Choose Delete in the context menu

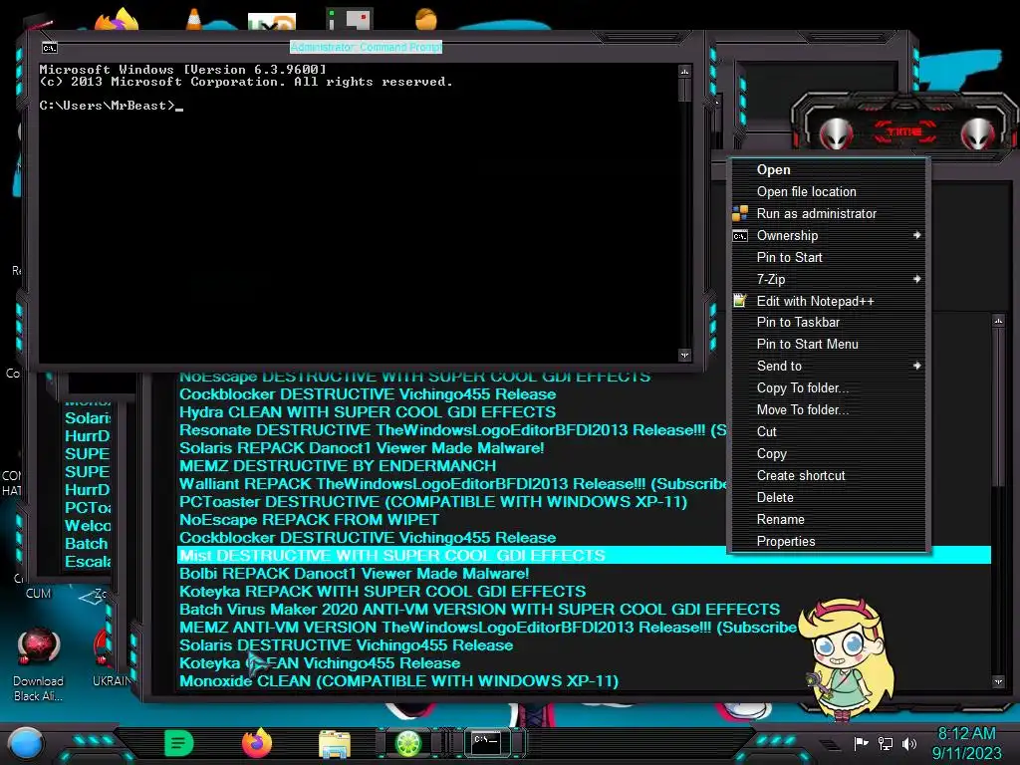829,497
